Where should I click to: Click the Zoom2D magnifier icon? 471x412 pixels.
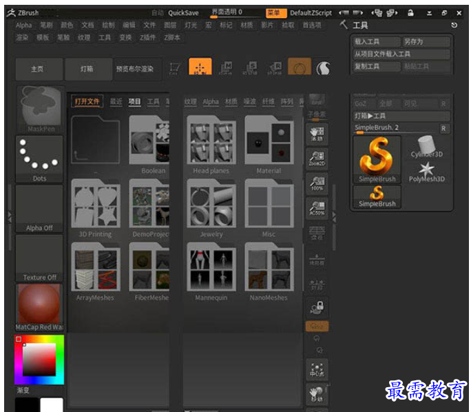point(317,158)
